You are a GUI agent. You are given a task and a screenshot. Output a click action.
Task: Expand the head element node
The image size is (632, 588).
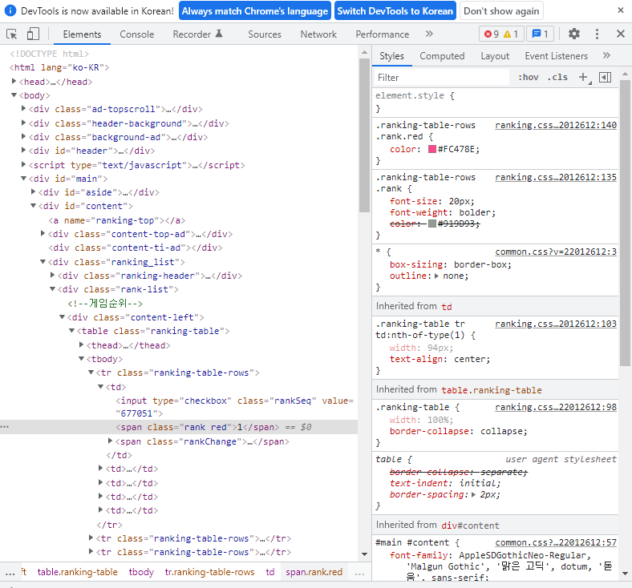(x=14, y=81)
